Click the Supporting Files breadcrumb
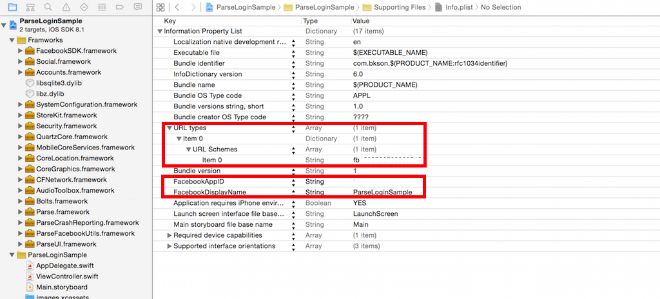 pyautogui.click(x=395, y=7)
